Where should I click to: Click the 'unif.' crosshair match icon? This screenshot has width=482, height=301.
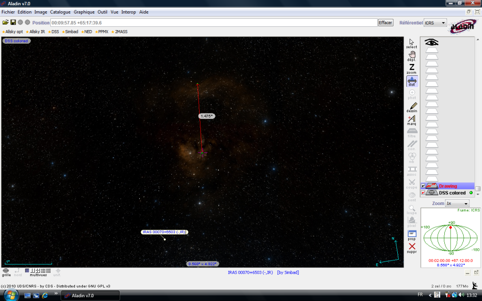point(57,272)
